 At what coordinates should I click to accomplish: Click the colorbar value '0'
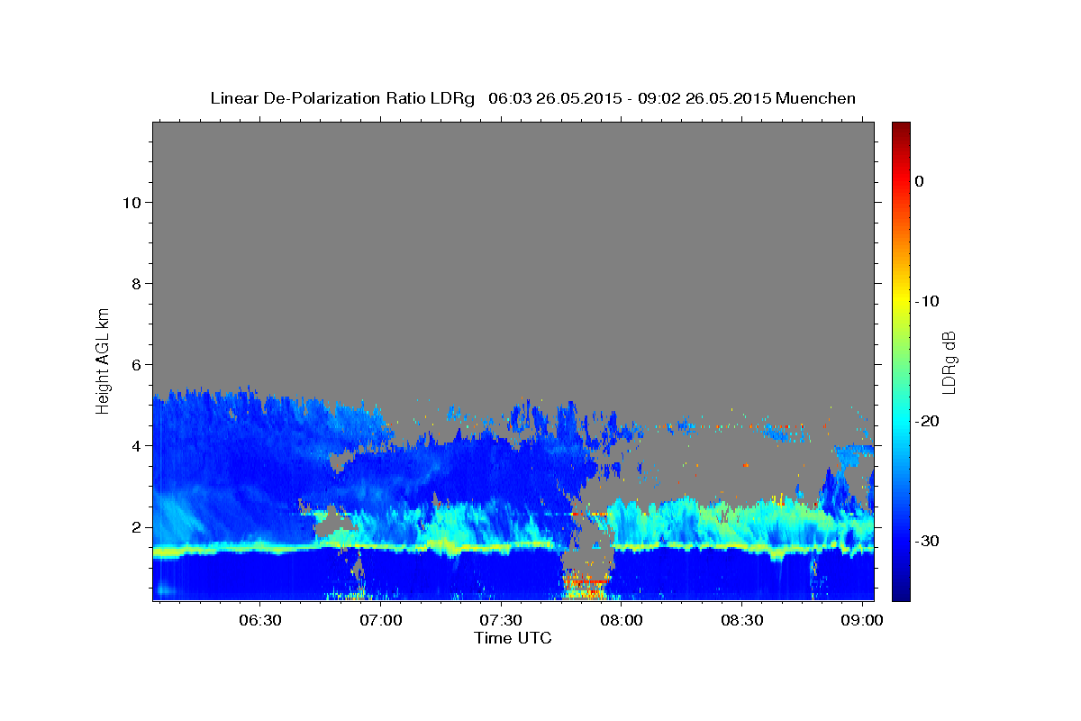tap(920, 181)
